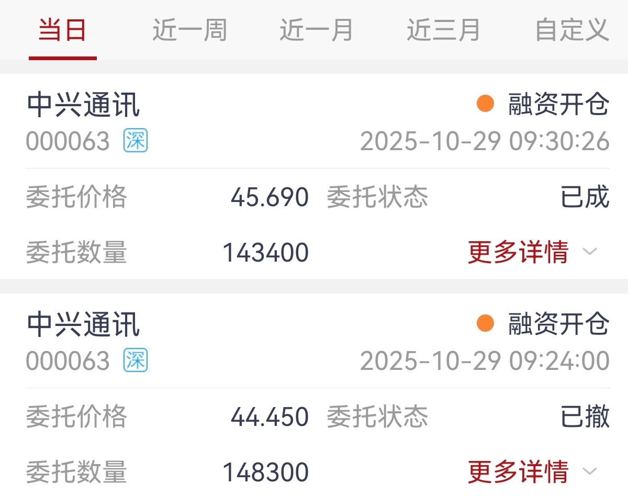Expand 更多详情 for the 45.690 order
Viewport: 628px width, 496px height.
coord(518,252)
